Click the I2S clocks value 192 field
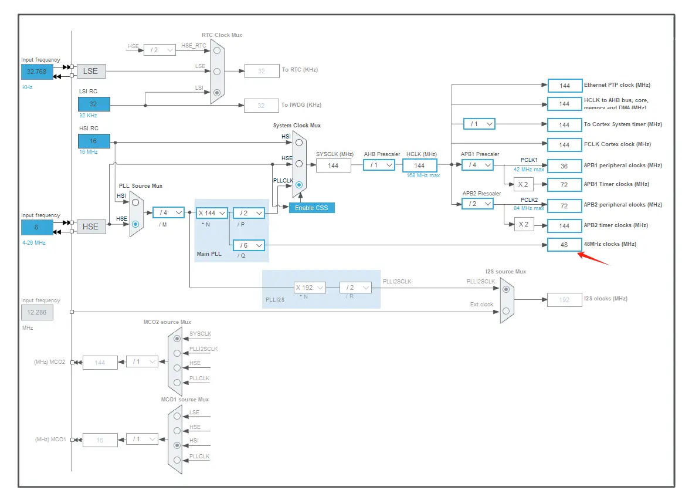 tap(565, 300)
